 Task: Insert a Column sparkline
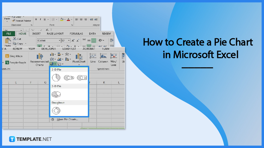click(x=103, y=58)
